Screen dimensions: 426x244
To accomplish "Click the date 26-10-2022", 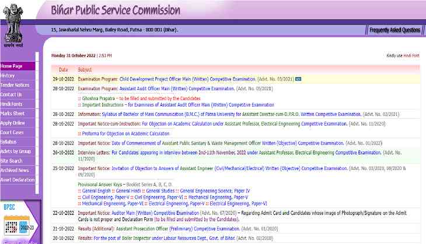I will [x=63, y=153].
